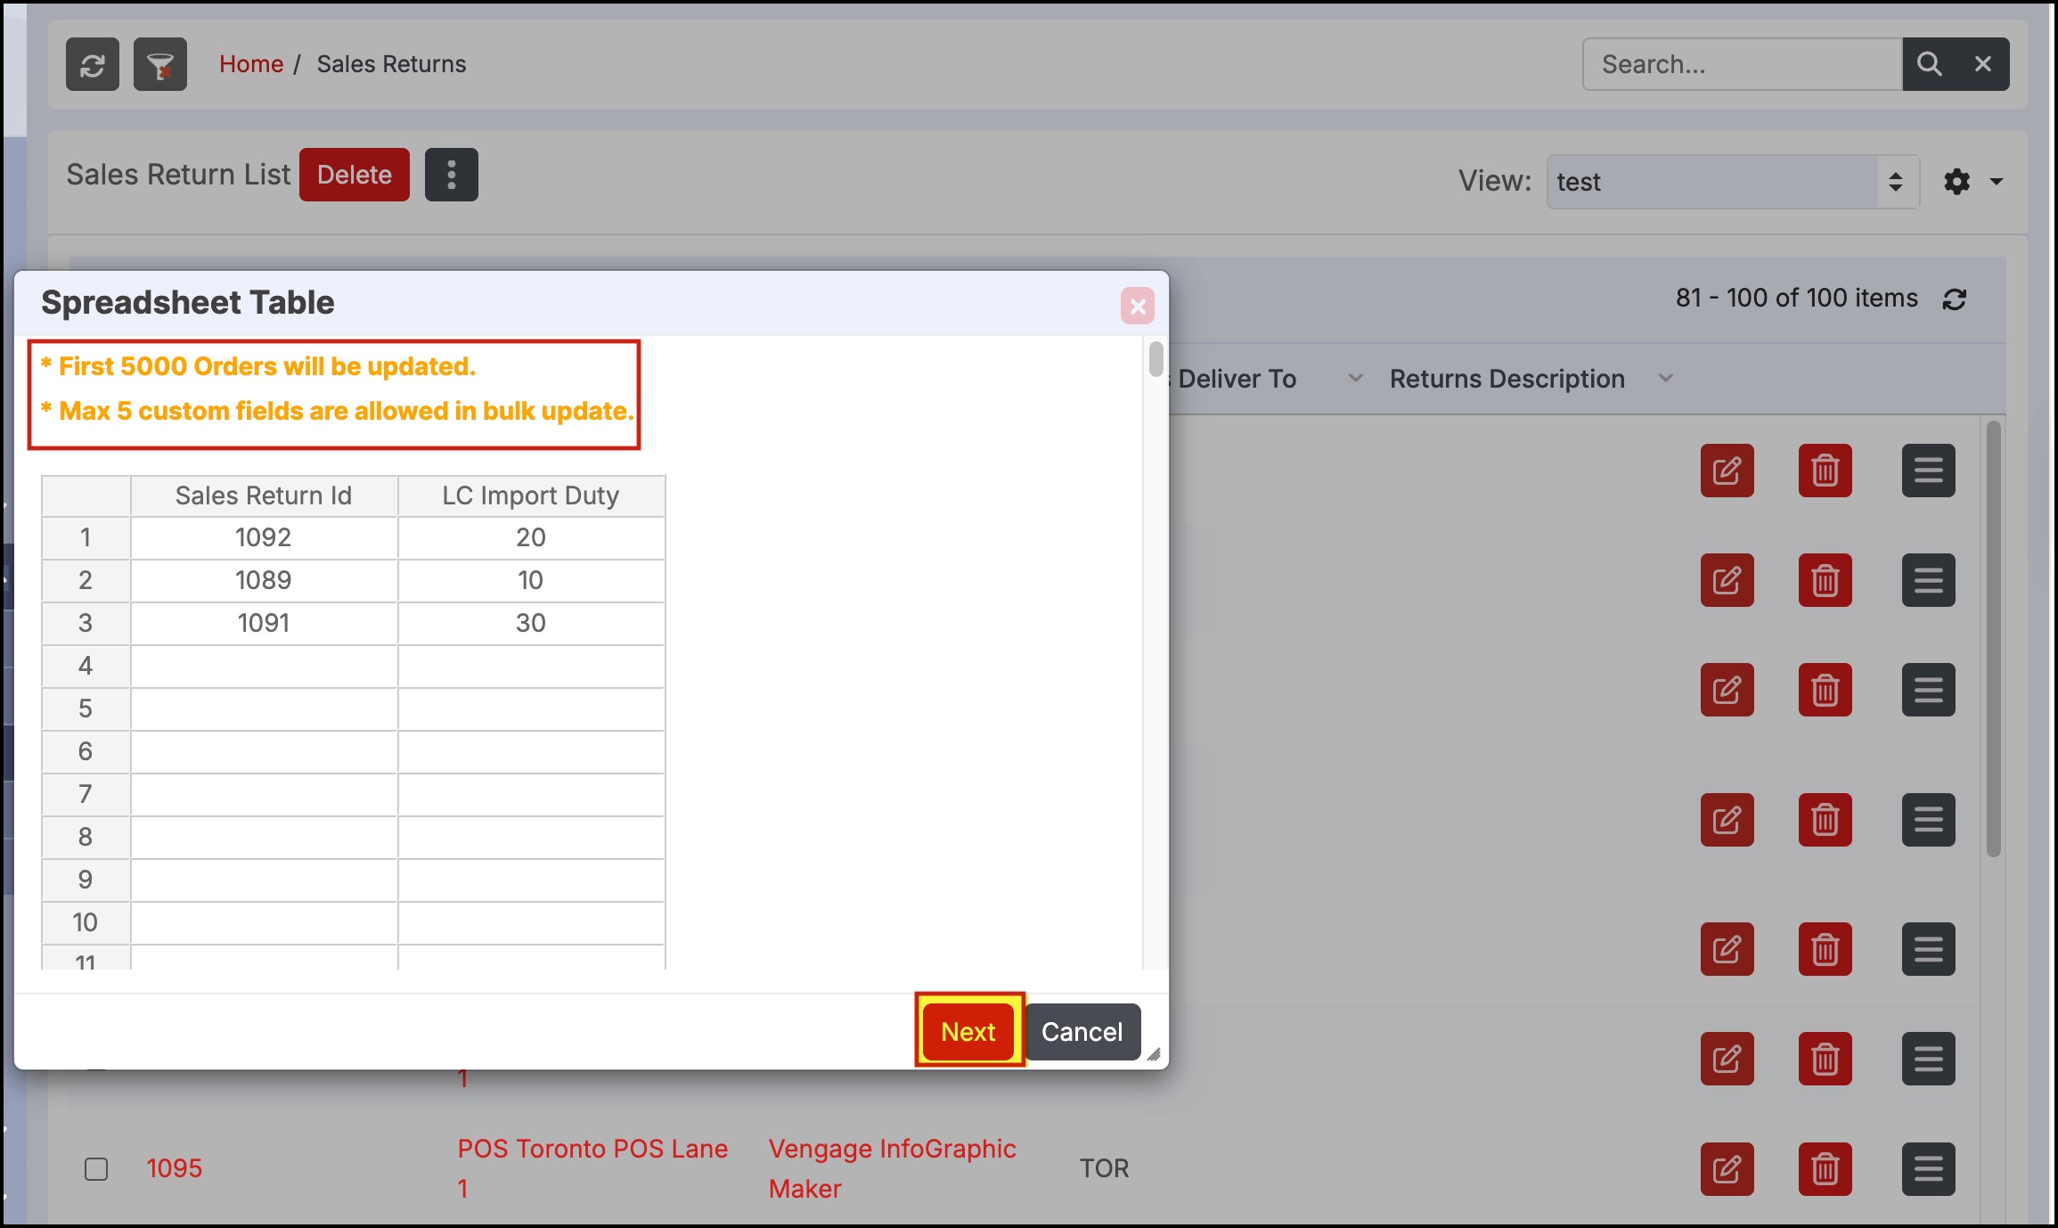This screenshot has width=2058, height=1228.
Task: Tick the checkbox for sales return 1095
Action: click(x=96, y=1168)
